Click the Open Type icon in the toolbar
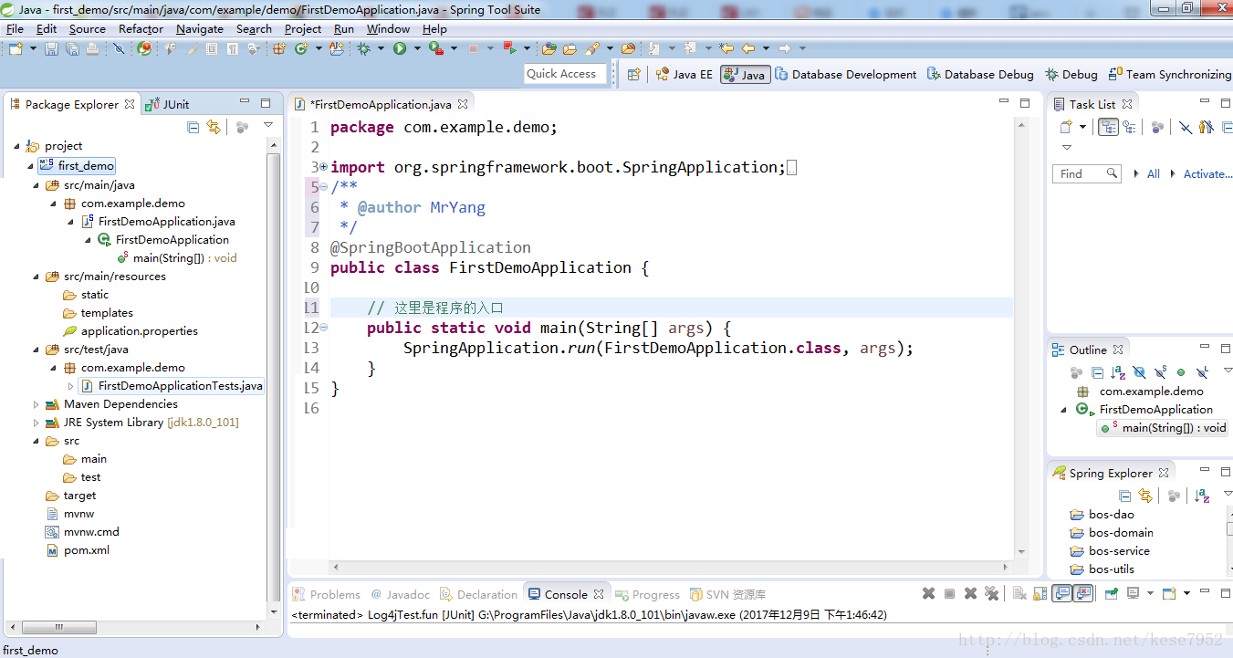This screenshot has width=1233, height=658. [549, 48]
